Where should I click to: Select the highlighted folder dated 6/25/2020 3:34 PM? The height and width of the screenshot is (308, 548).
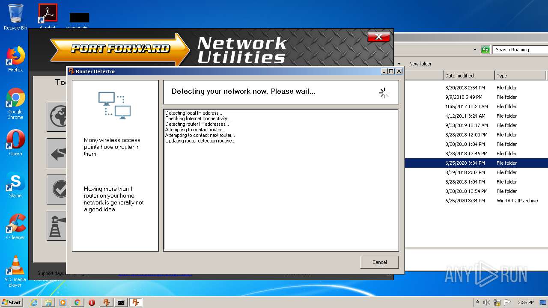477,163
